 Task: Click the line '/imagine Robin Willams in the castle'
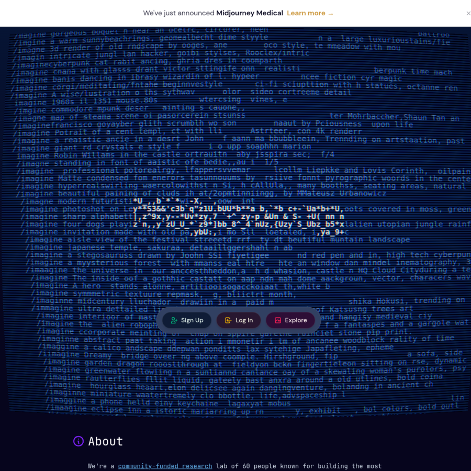click(175, 155)
